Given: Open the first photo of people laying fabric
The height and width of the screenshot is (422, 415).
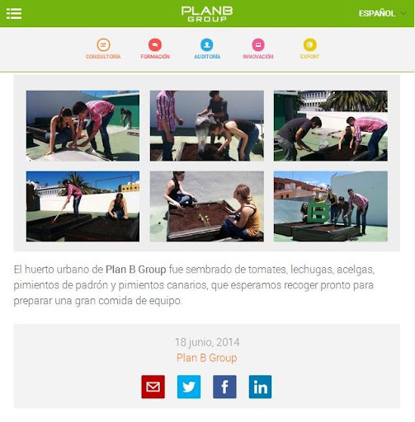Looking at the screenshot, I should [x=83, y=126].
